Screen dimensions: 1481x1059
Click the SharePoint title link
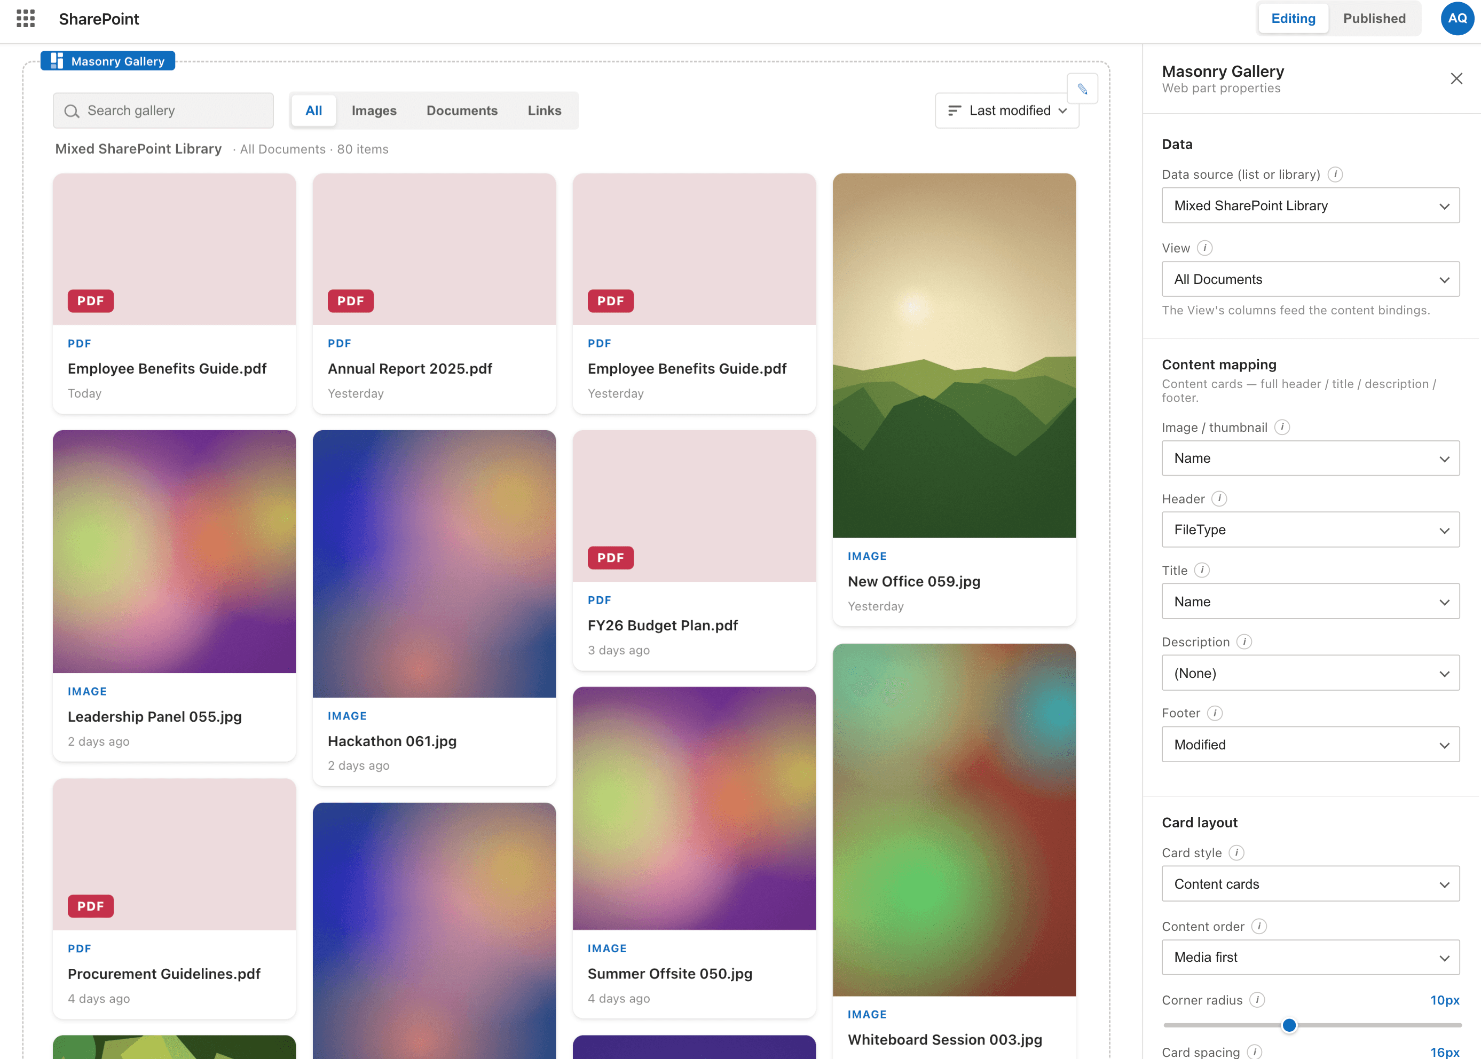(x=99, y=19)
